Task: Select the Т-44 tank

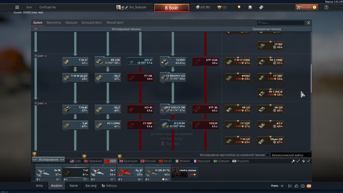Action: [x=75, y=125]
